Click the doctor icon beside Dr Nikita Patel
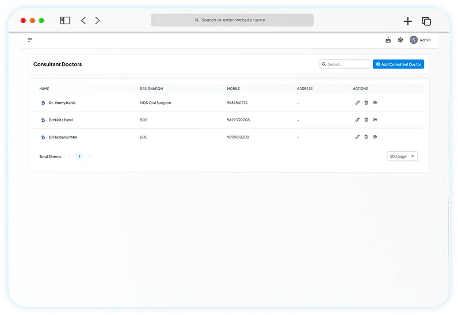Screen dimensions: 458x315 43,120
